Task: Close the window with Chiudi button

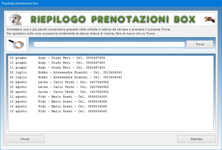Action: tap(25, 139)
